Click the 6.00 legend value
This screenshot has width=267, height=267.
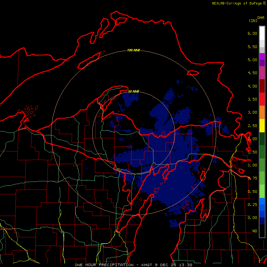tap(252, 33)
